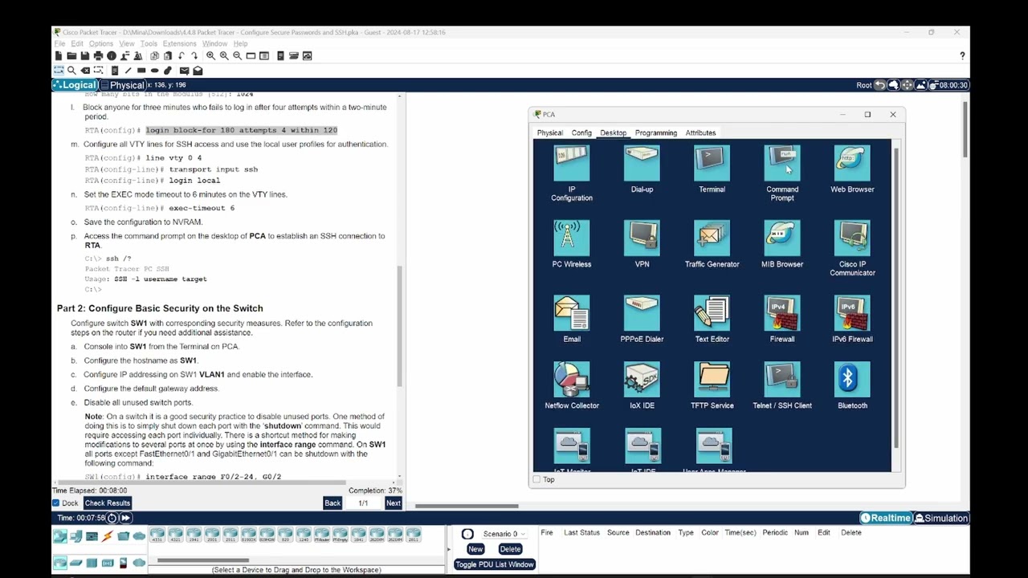Image resolution: width=1028 pixels, height=578 pixels.
Task: Click the Delete scenario button
Action: [510, 549]
